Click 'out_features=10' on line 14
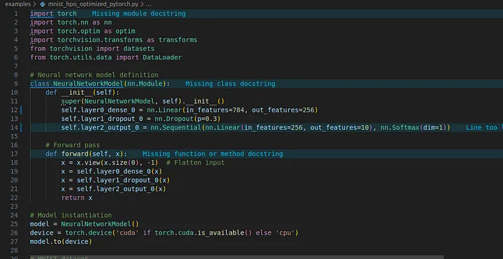Image resolution: width=503 pixels, height=259 pixels. coord(340,128)
